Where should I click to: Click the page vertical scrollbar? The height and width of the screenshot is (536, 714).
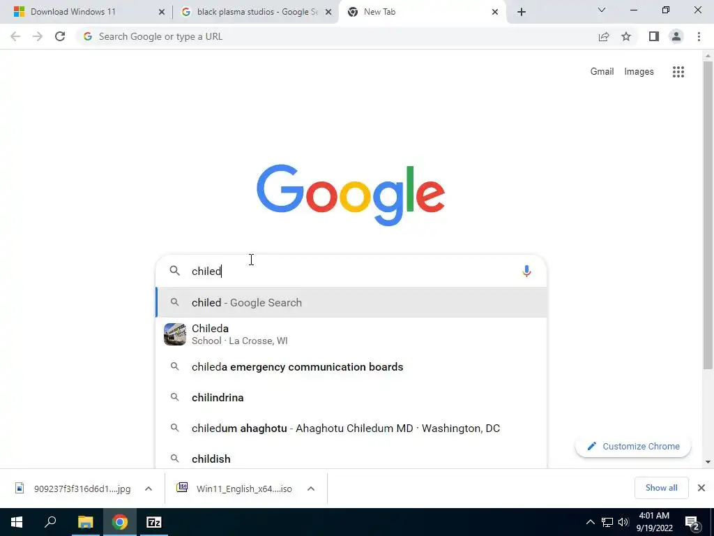click(708, 214)
